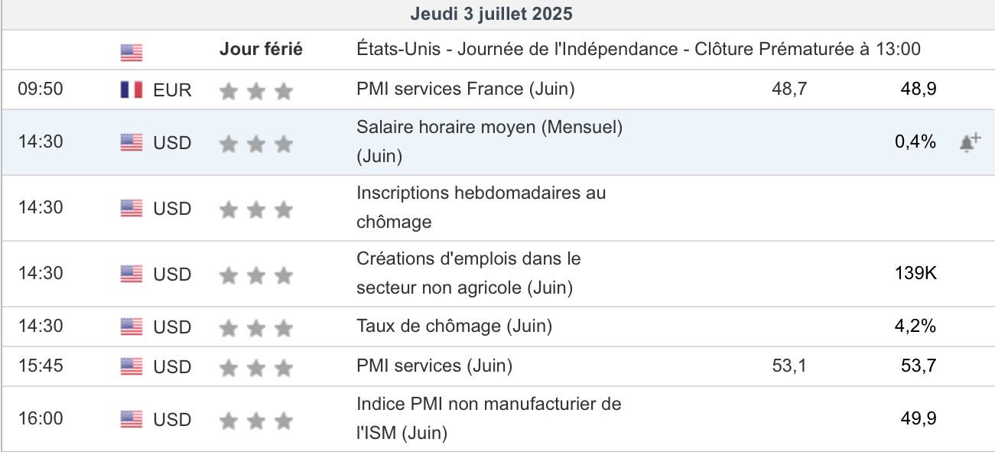Click the US flag in the Taux de chômage row

pos(132,327)
